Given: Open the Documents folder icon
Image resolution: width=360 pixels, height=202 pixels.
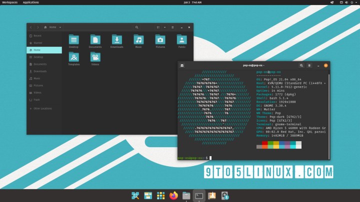Looking at the screenshot, I should click(95, 40).
